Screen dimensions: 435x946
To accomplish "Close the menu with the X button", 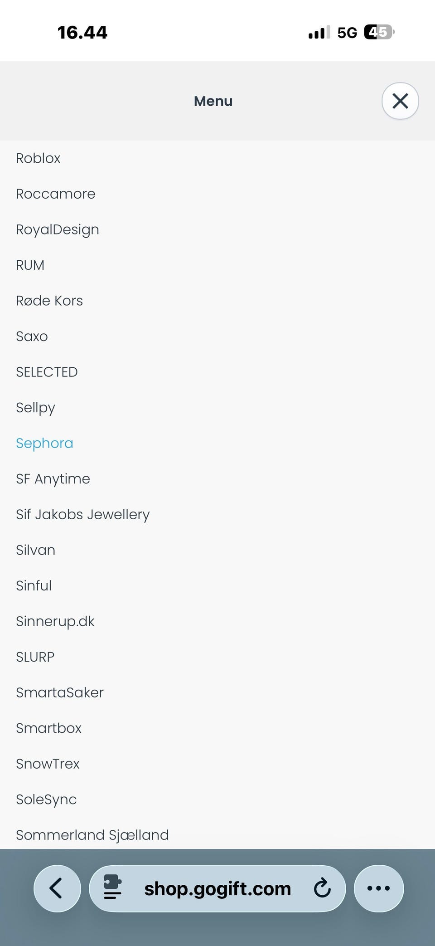I will [x=400, y=101].
